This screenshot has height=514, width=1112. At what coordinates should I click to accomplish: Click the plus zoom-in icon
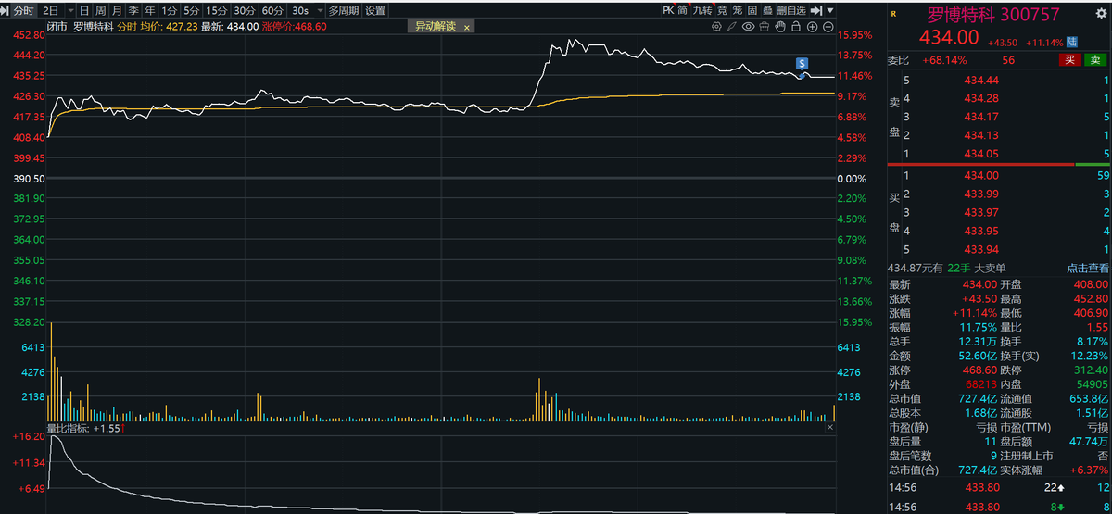click(x=812, y=27)
